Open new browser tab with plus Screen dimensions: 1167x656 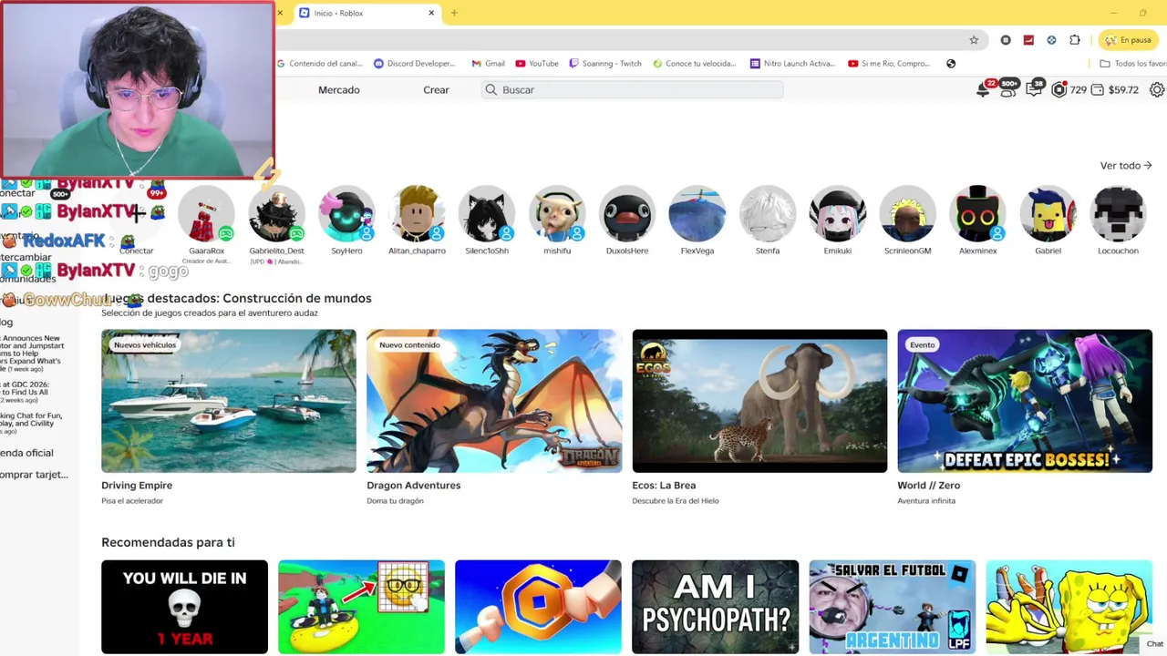[454, 13]
